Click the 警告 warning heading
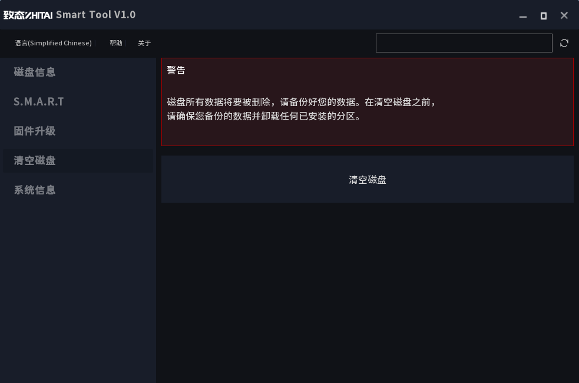579x383 pixels. coord(176,70)
